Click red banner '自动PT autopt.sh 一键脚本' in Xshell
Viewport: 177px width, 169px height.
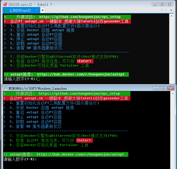point(67,21)
